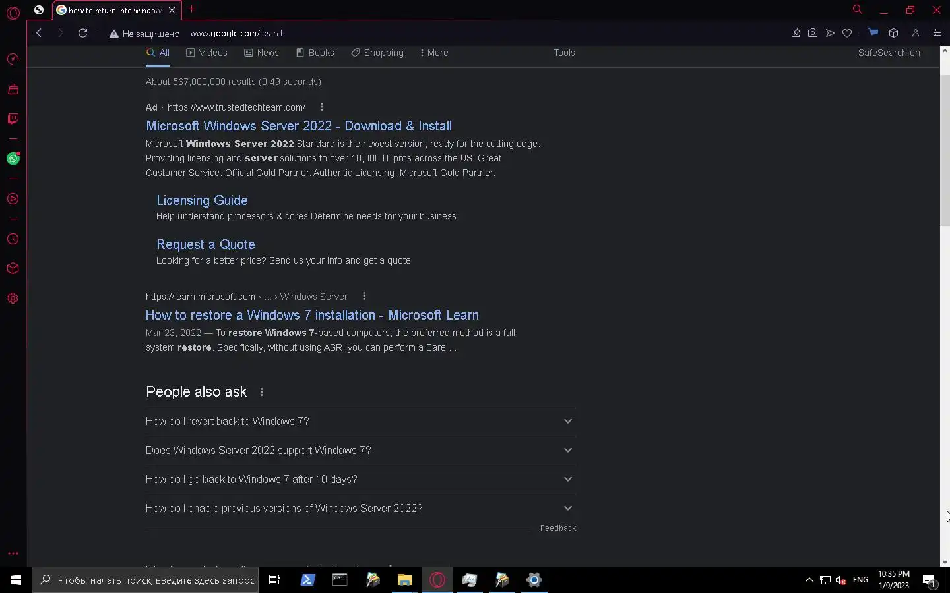The height and width of the screenshot is (593, 950).
Task: Click the scrollbar down arrow
Action: coord(945,562)
